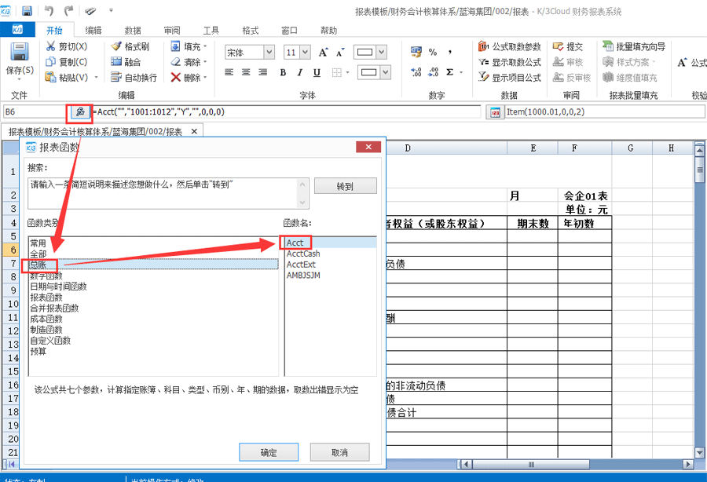The image size is (707, 482).
Task: Click the Item formula icon beside formula bar
Action: click(495, 112)
